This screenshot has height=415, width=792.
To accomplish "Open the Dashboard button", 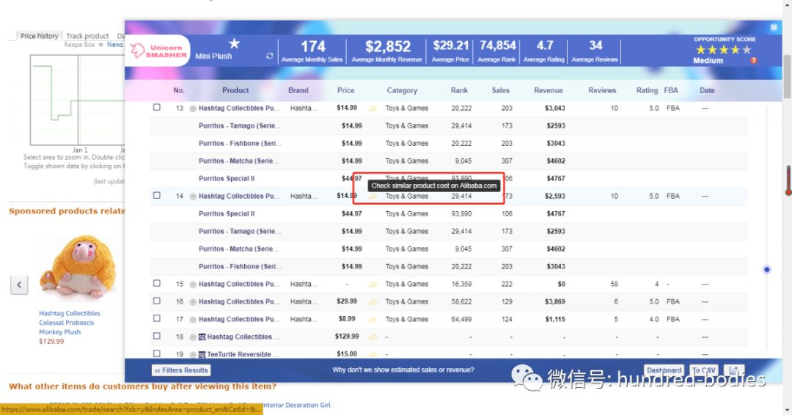I will click(664, 370).
